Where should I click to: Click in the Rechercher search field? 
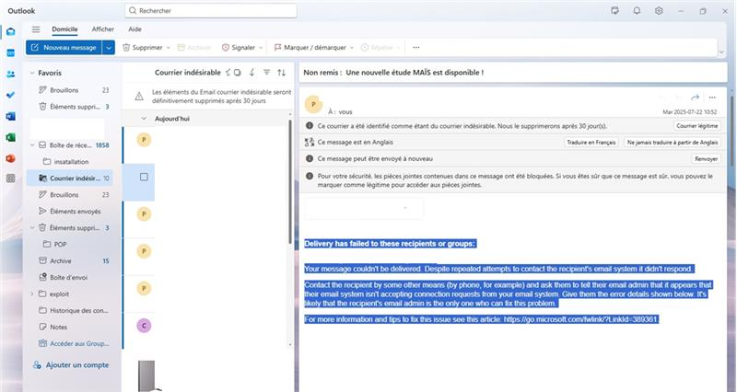pyautogui.click(x=211, y=10)
